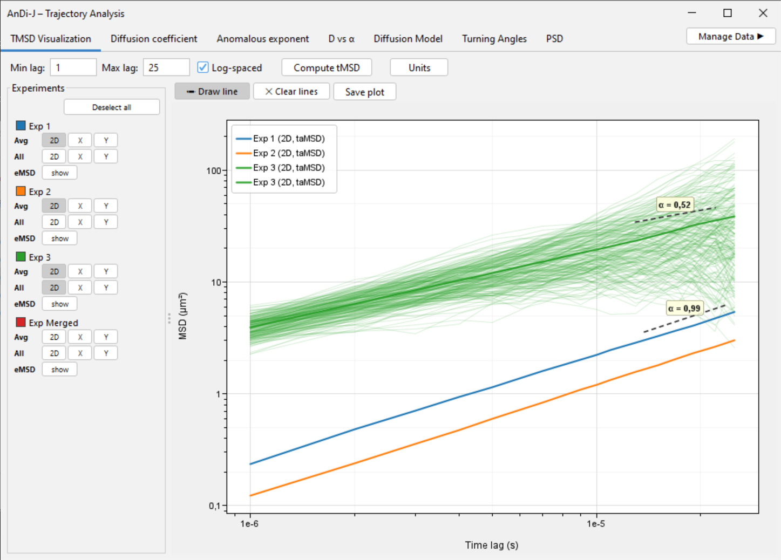This screenshot has height=560, width=781.
Task: Click the Max lag input field
Action: (x=166, y=67)
